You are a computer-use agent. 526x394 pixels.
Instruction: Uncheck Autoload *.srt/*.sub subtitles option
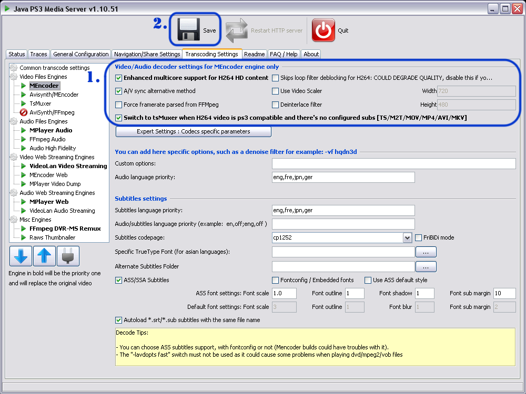tap(118, 320)
